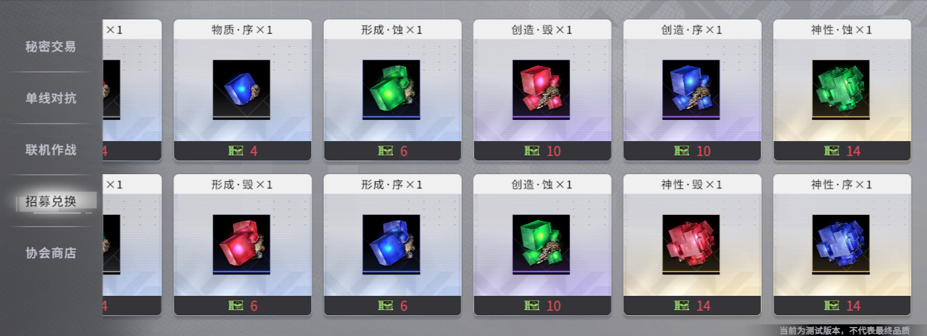Viewport: 927px width, 336px height.
Task: Pick the green 神性·蚀 crystal icon
Action: [841, 89]
